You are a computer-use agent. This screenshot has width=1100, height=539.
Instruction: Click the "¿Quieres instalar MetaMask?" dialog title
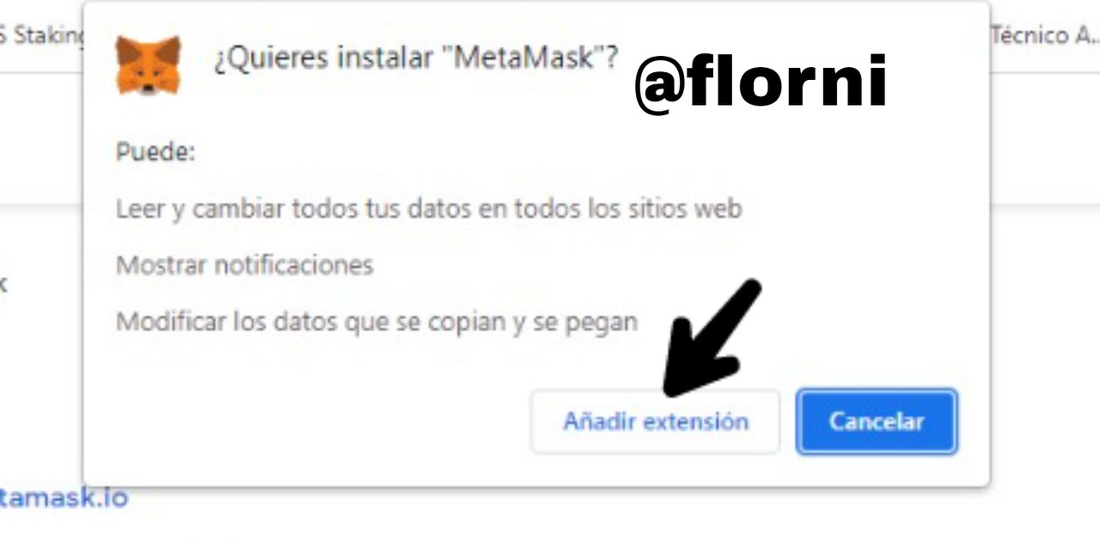416,59
